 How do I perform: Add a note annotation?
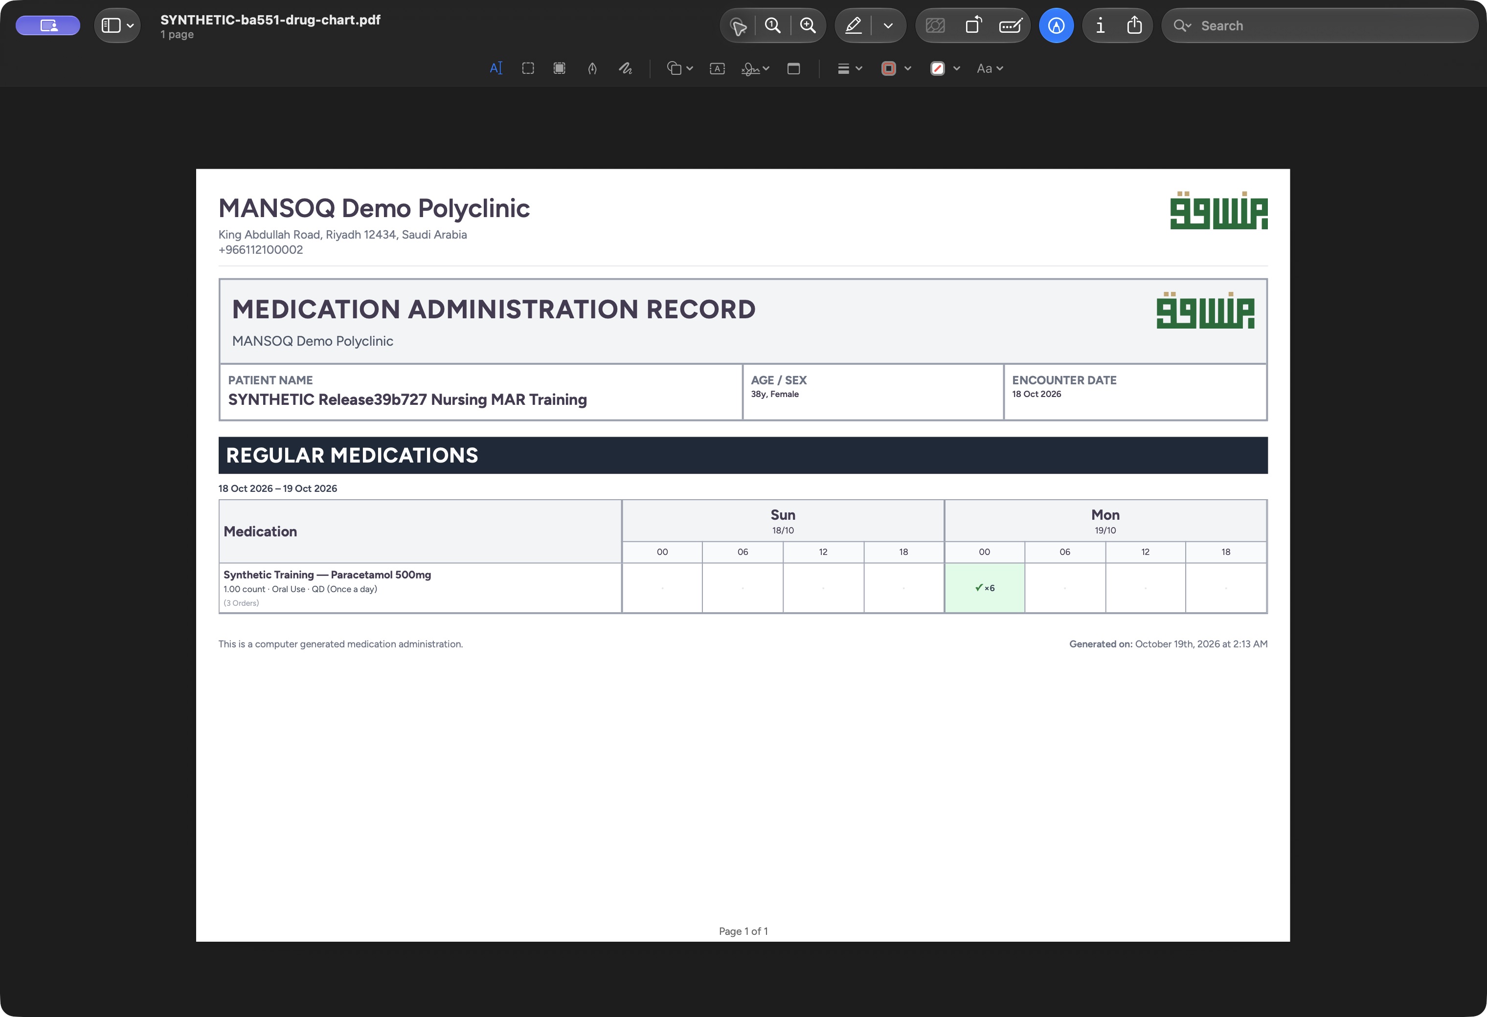793,68
